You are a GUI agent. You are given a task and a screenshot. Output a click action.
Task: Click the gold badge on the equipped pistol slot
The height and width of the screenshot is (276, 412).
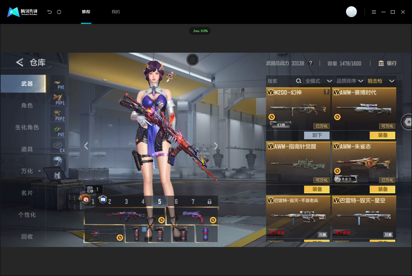pos(213,220)
